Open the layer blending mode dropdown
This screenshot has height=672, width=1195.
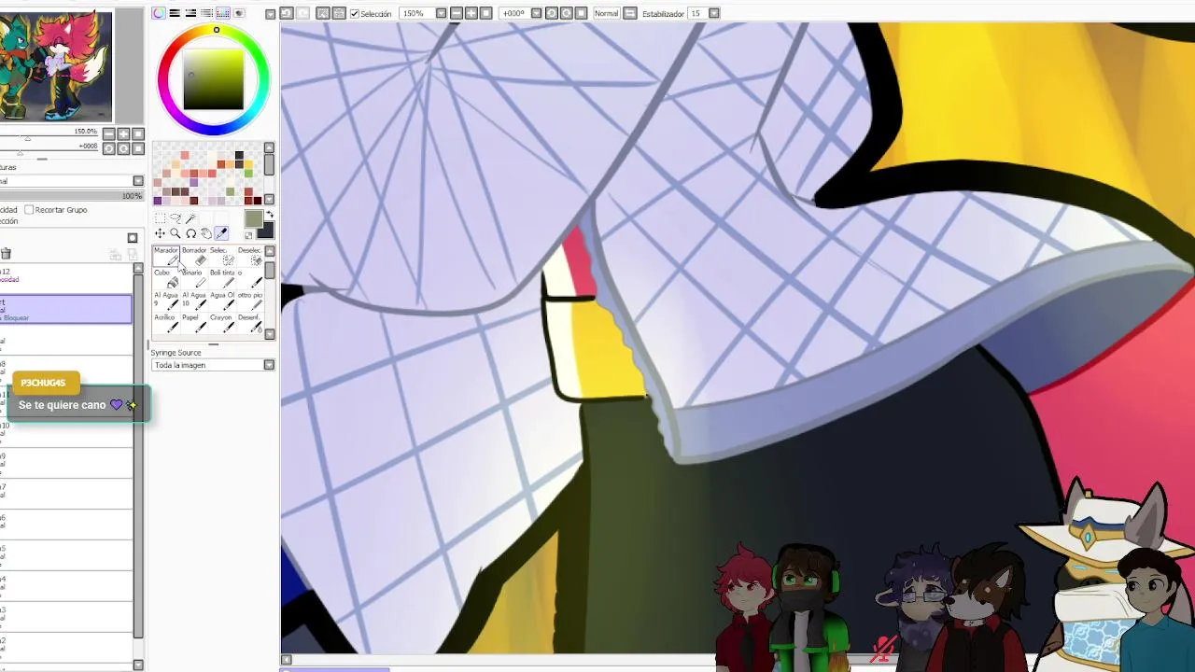(x=138, y=181)
